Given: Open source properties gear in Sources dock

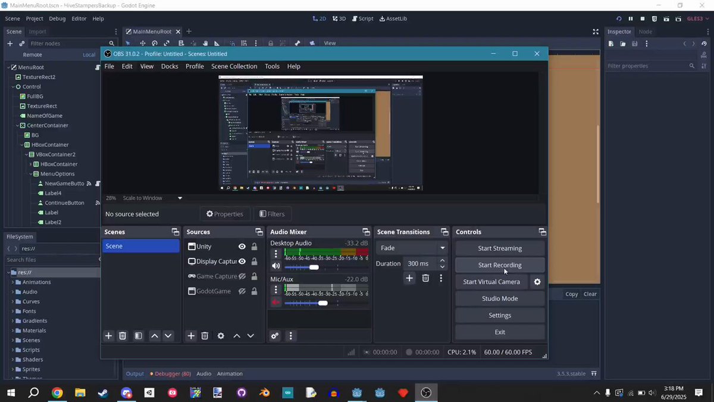Looking at the screenshot, I should [221, 336].
